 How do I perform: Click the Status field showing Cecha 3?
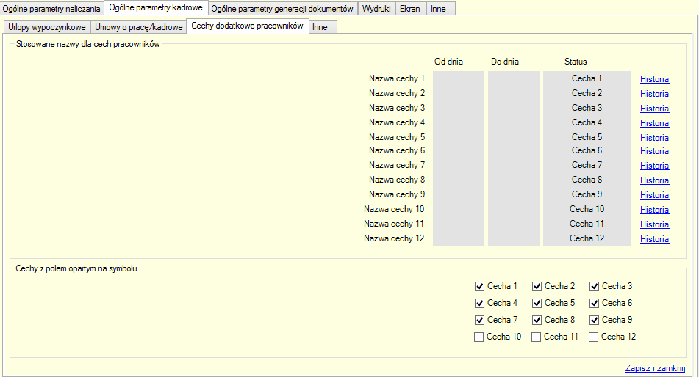point(587,108)
